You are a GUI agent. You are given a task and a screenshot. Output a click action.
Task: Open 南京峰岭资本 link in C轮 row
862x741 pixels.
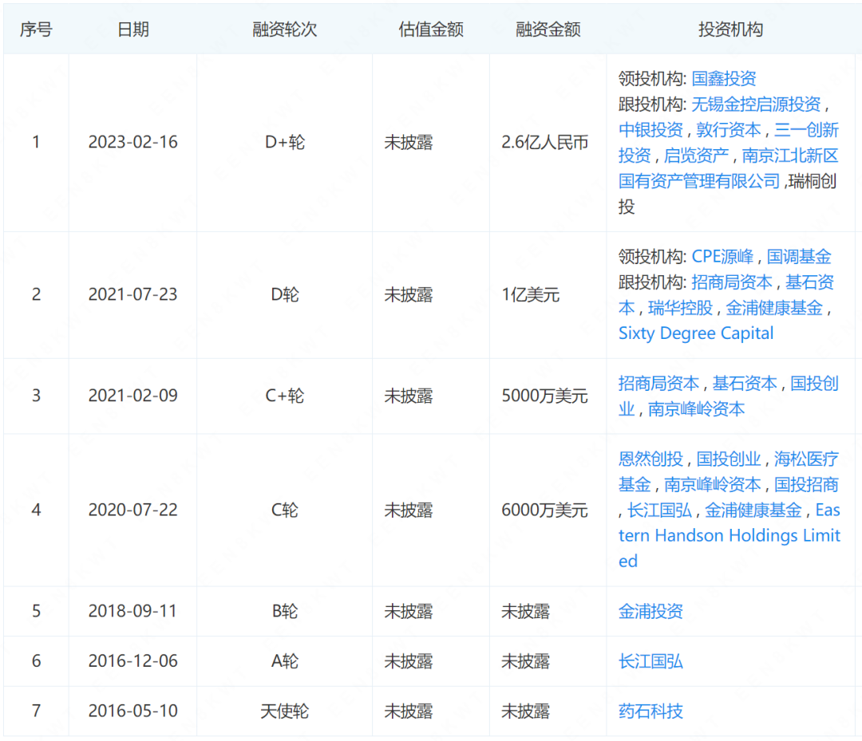pos(712,485)
